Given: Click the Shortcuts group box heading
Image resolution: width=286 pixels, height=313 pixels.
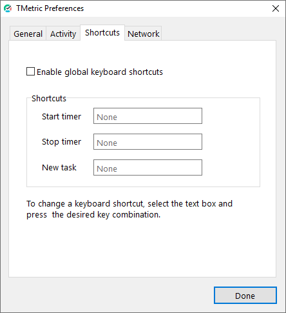Looking at the screenshot, I should point(49,98).
